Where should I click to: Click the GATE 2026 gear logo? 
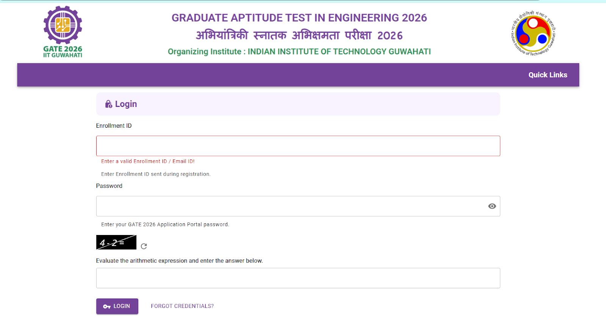(62, 25)
